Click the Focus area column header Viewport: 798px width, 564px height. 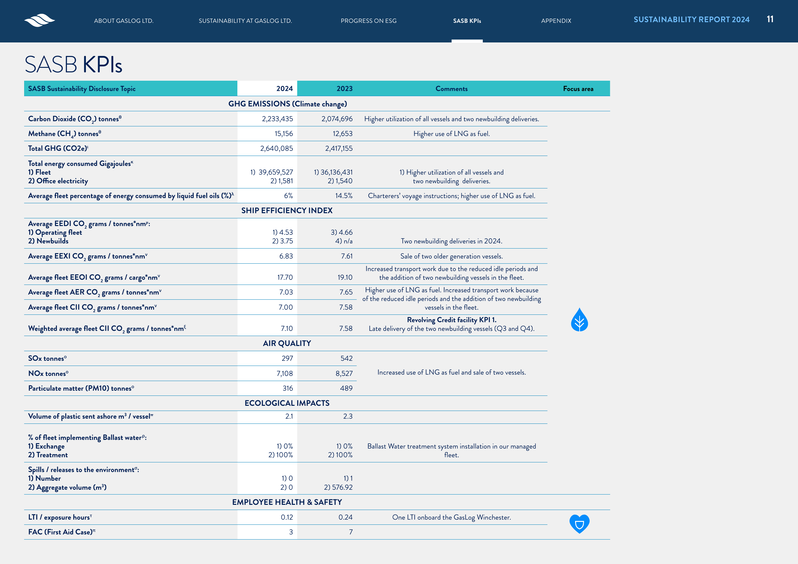578,89
